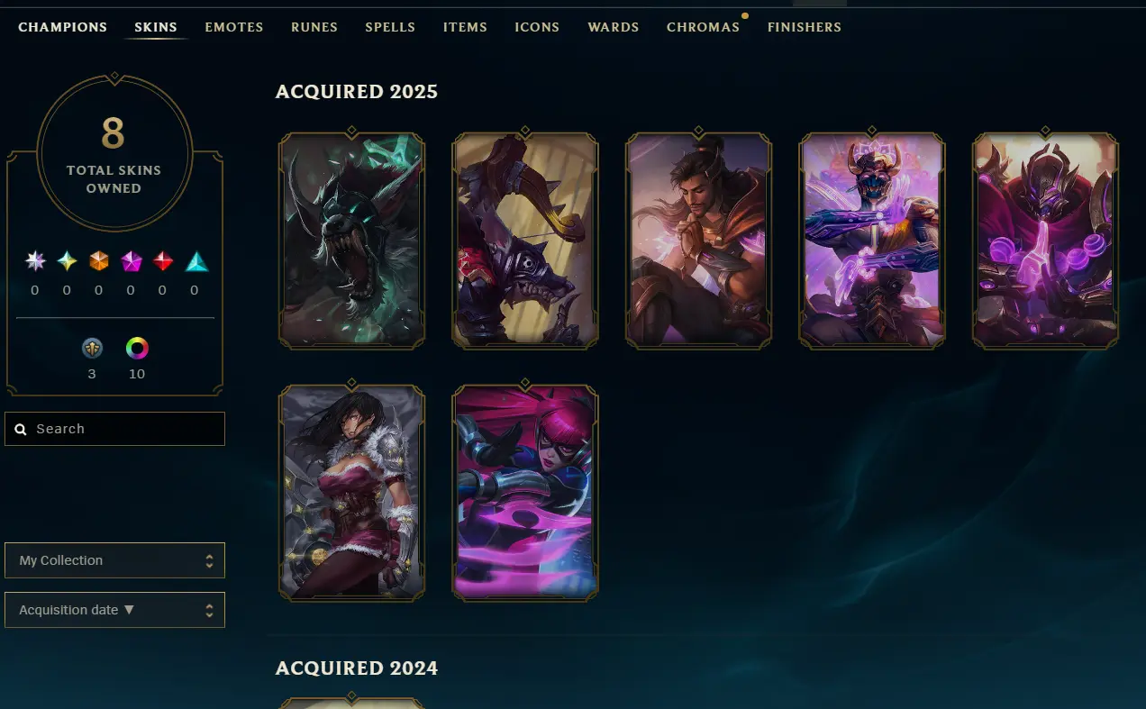Click the magenta Legendary rarity gem icon
1146x709 pixels.
point(131,261)
